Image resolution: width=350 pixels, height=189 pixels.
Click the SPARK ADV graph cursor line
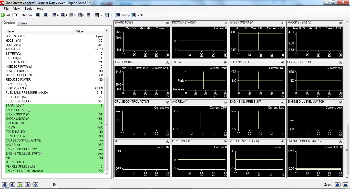pyautogui.click(x=143, y=41)
